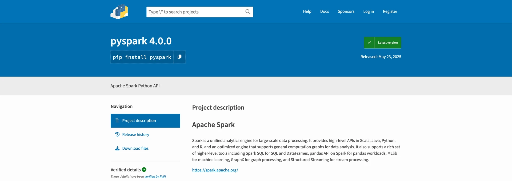Go to Sponsors page
Viewport: 512px width, 181px height.
346,11
